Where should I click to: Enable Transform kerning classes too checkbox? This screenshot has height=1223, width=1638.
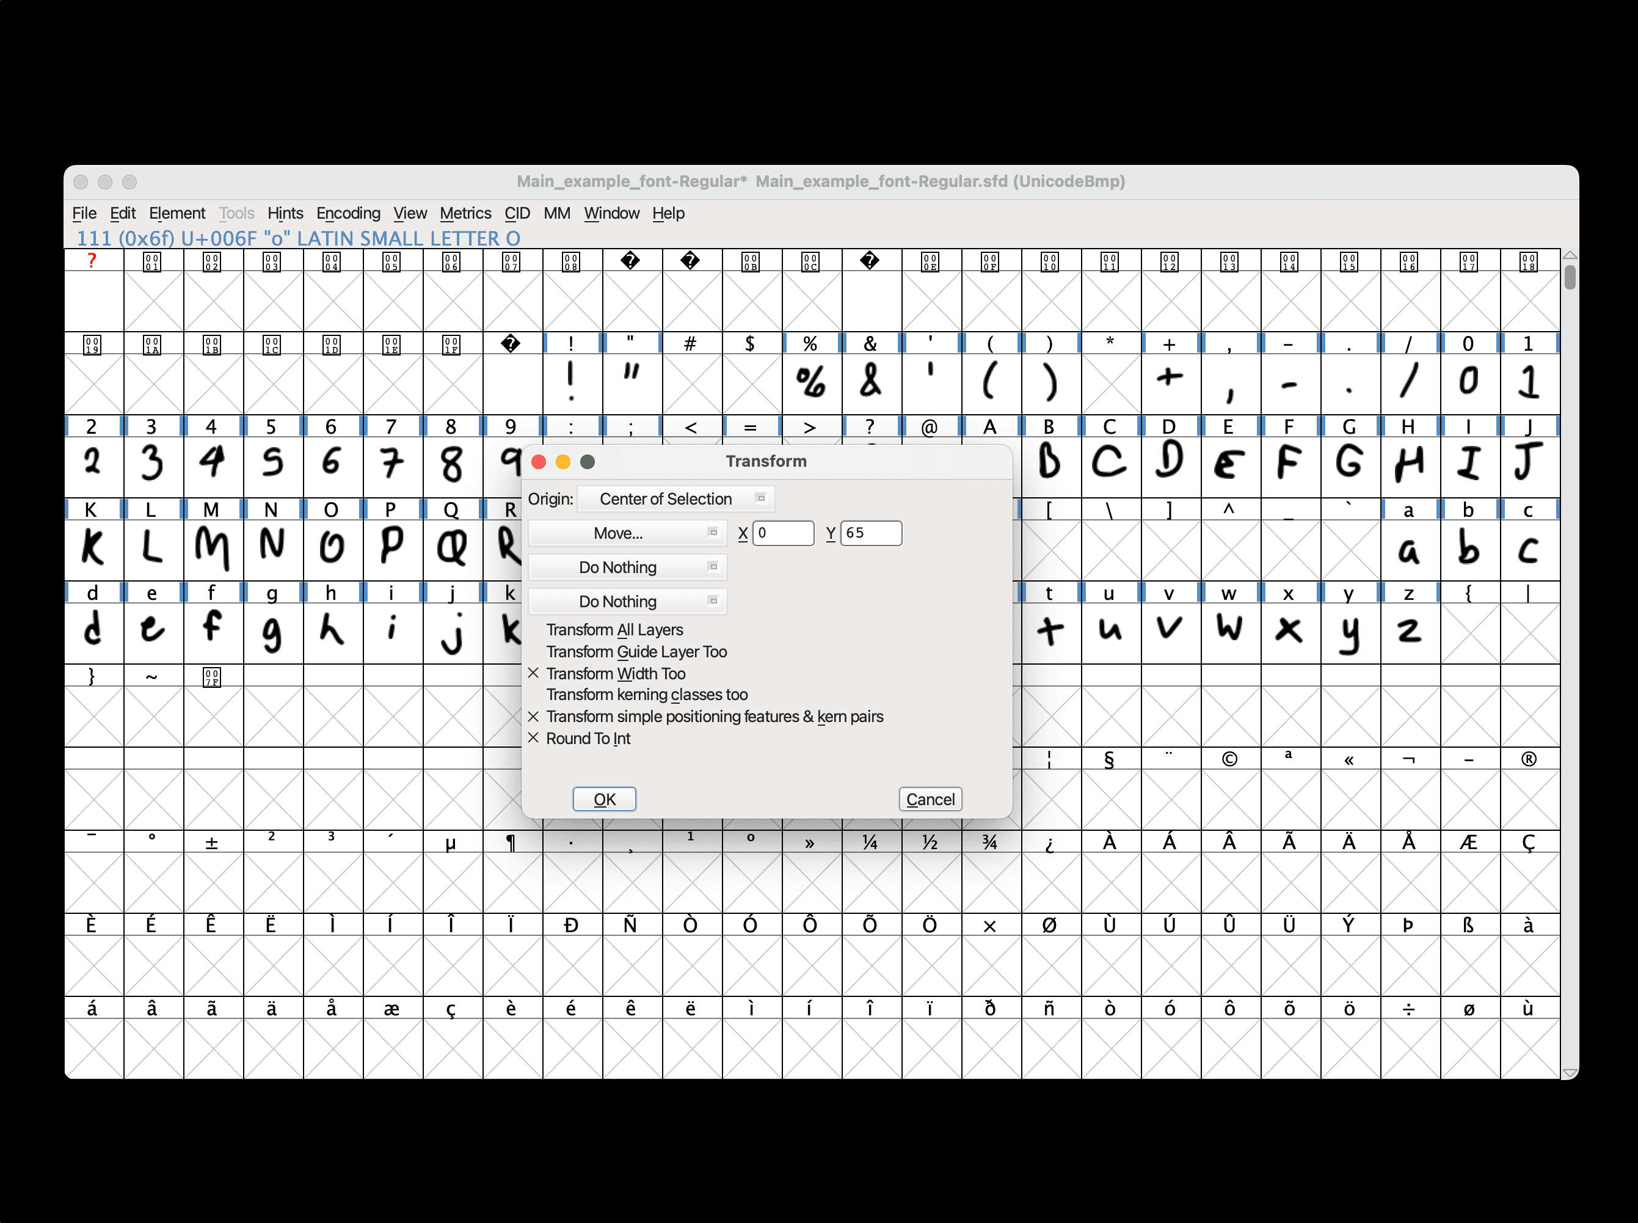[638, 695]
